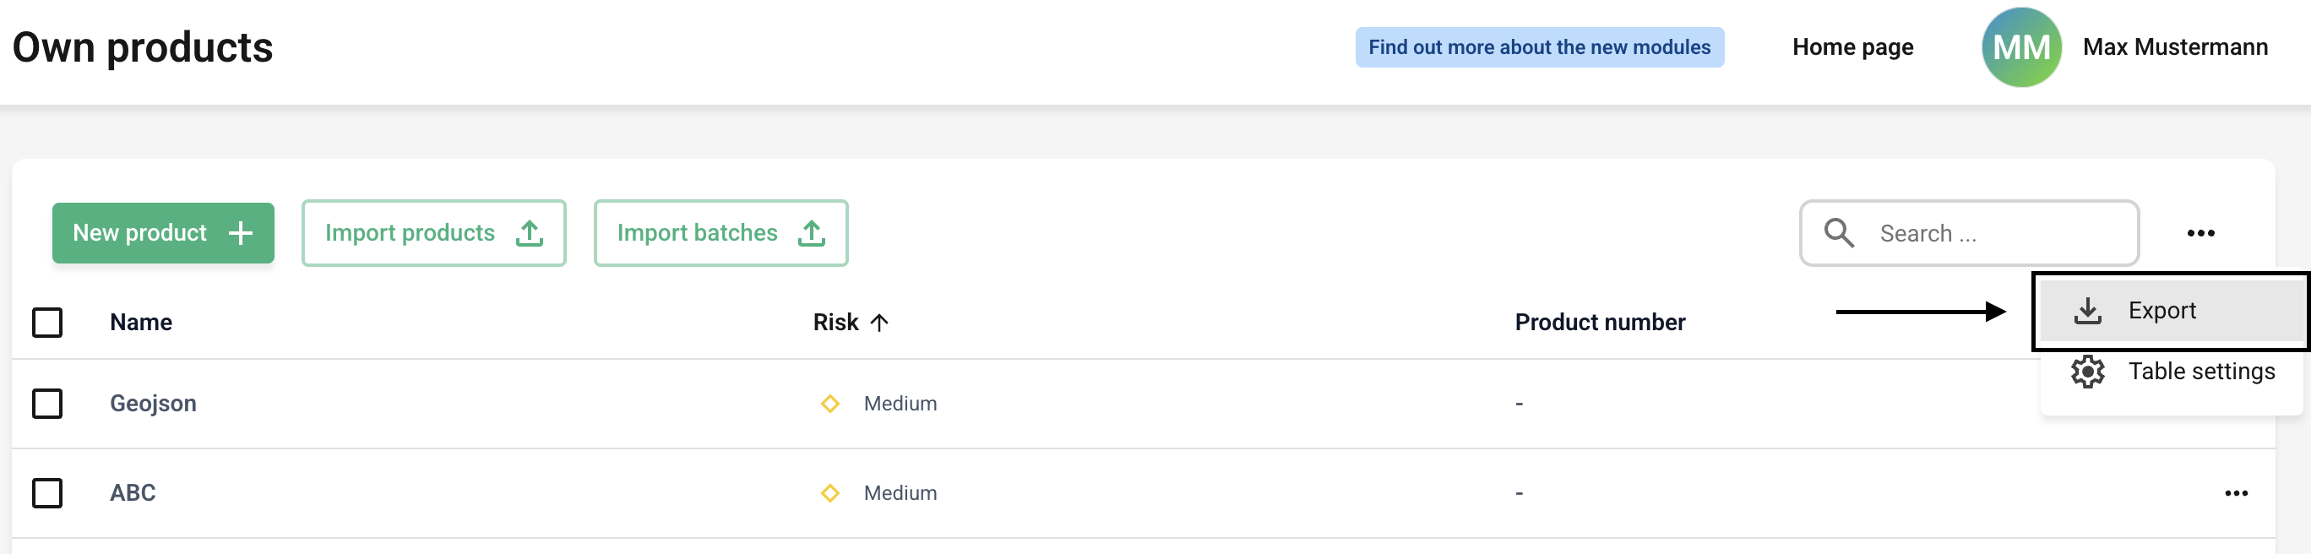Choose Table settings from the menu
The height and width of the screenshot is (554, 2311).
pos(2200,371)
